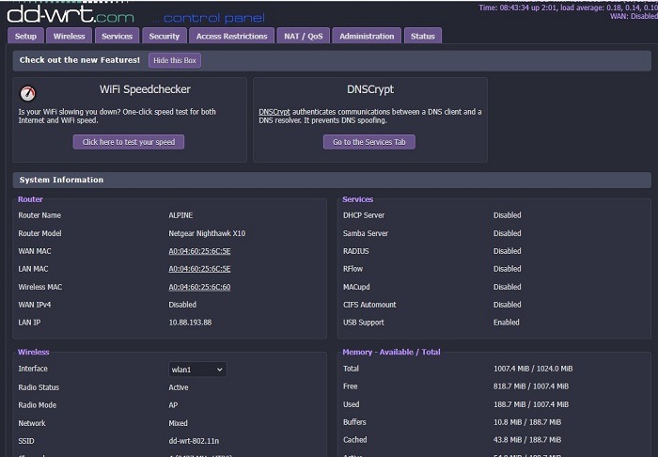Click the SSID dd-wrt-802.11n value
The height and width of the screenshot is (457, 658).
coord(194,441)
